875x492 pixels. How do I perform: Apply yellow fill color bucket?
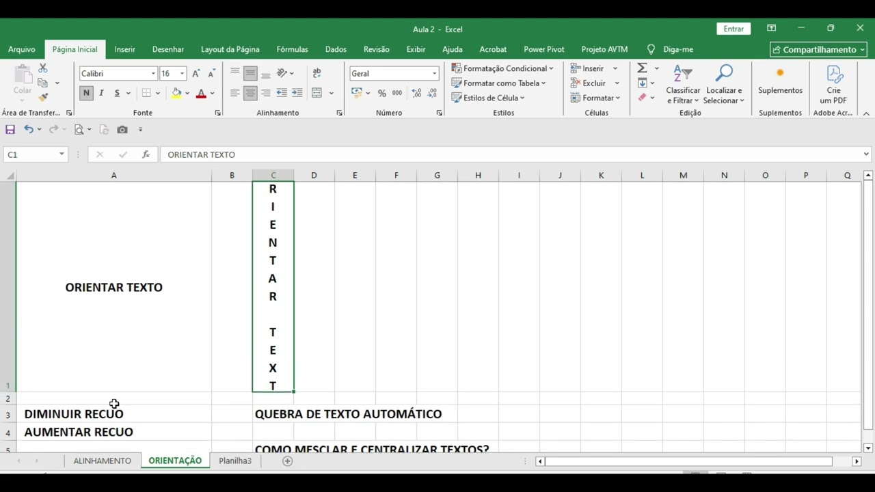[x=176, y=93]
